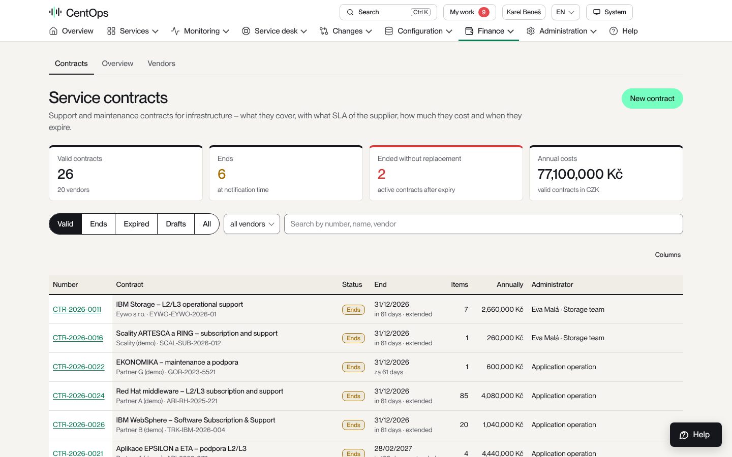732x457 pixels.
Task: Open the all vendors filter dropdown
Action: tap(252, 224)
